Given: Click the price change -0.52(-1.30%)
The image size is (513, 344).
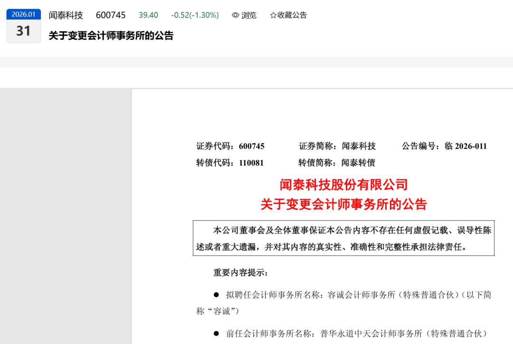Looking at the screenshot, I should tap(195, 15).
